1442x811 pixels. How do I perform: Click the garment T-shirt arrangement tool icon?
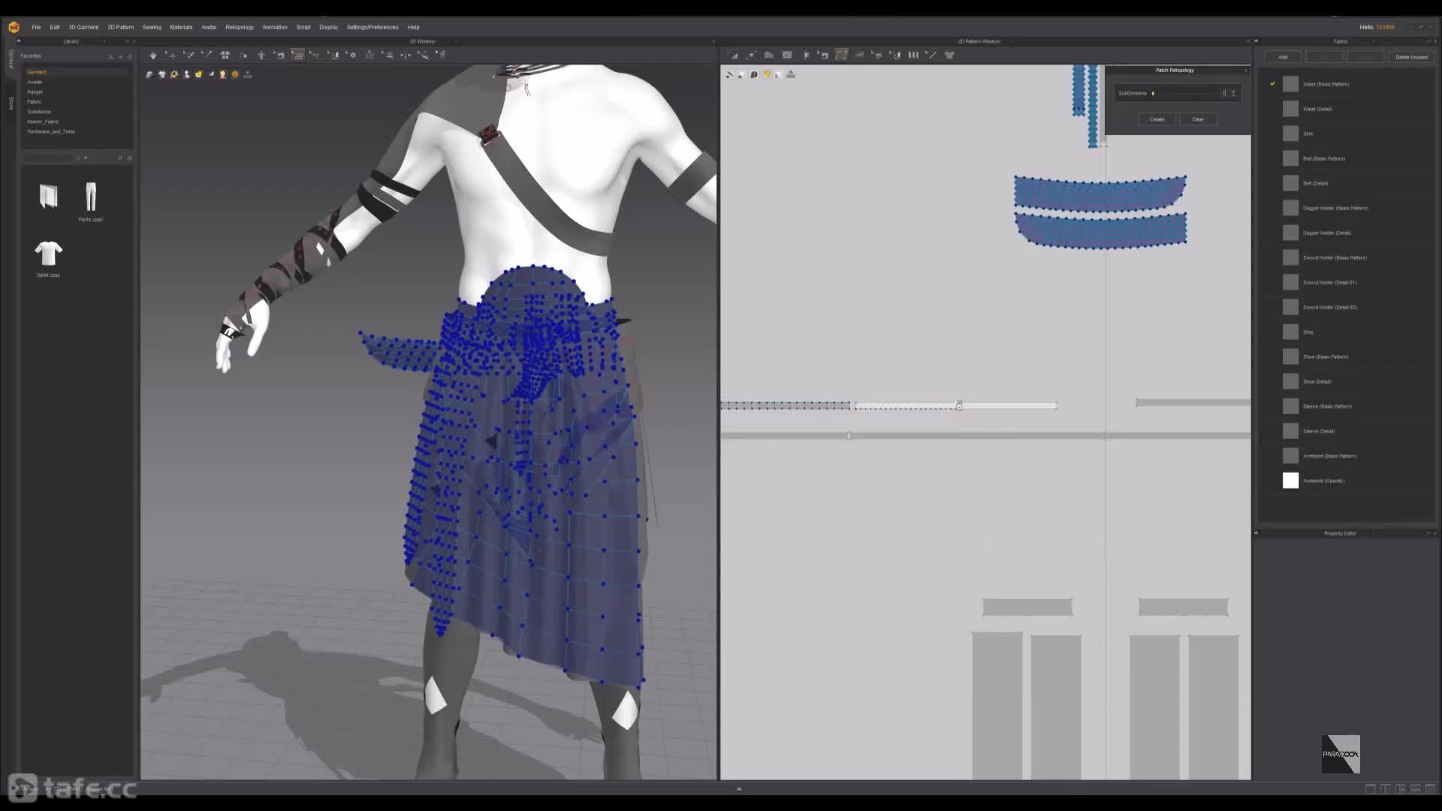[225, 55]
